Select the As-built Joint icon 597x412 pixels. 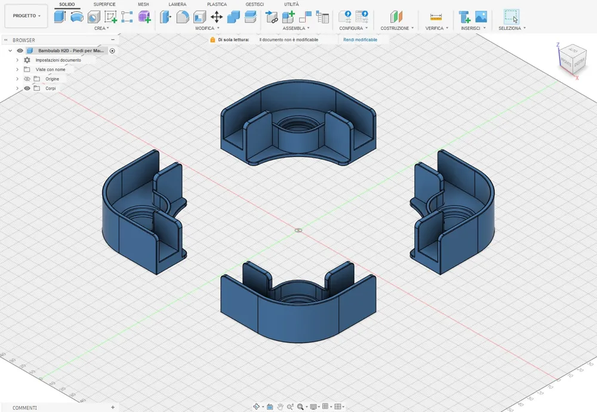305,17
